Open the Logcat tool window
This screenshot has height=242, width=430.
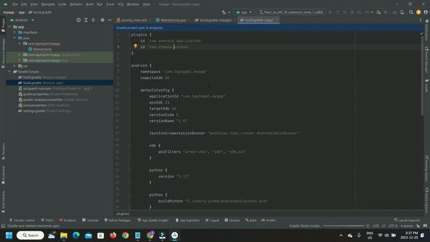[x=212, y=220]
